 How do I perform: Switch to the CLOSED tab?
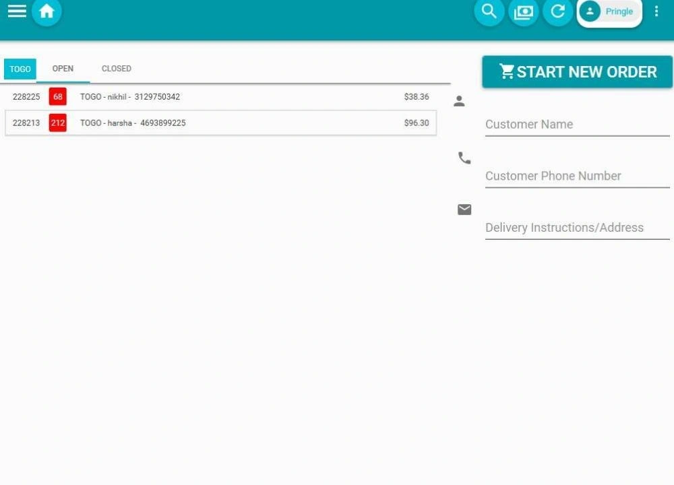point(117,69)
